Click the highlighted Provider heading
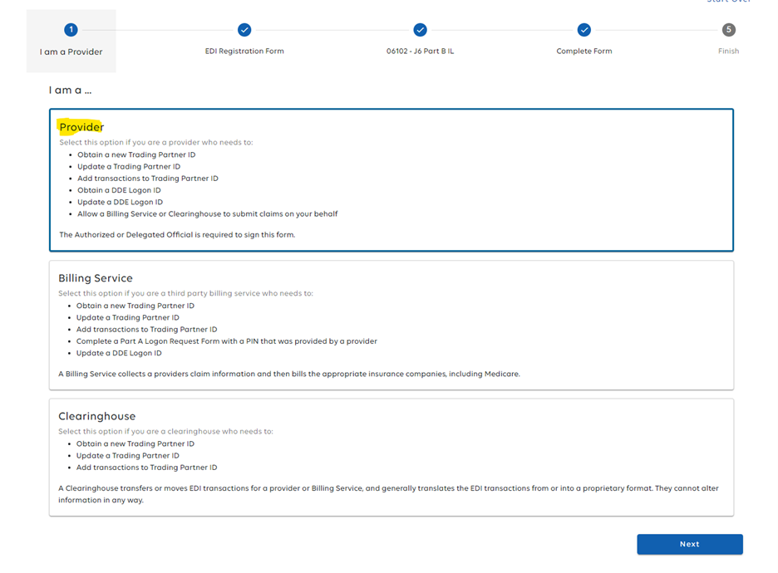Image resolution: width=778 pixels, height=573 pixels. (81, 127)
